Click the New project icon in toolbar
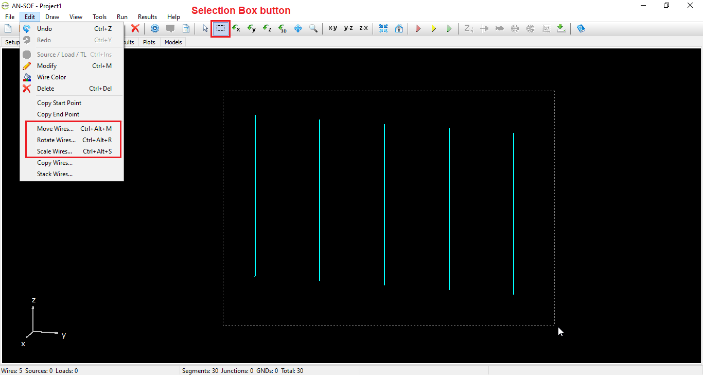Screen dimensions: 703x375 tap(8, 28)
